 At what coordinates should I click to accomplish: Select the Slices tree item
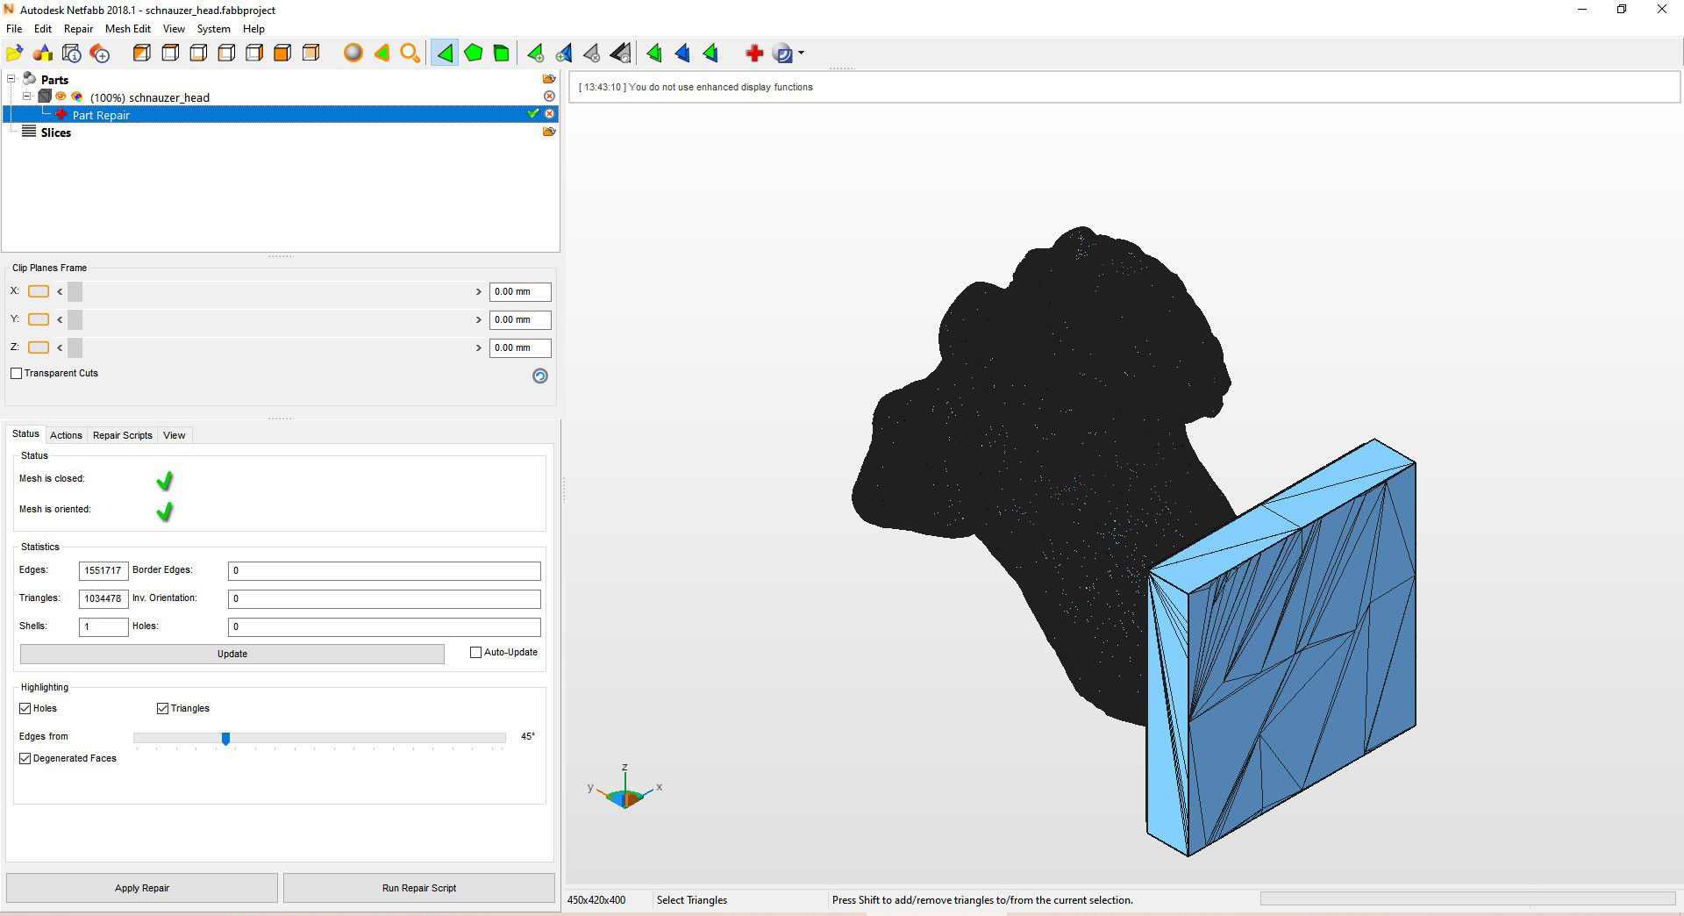pyautogui.click(x=55, y=132)
